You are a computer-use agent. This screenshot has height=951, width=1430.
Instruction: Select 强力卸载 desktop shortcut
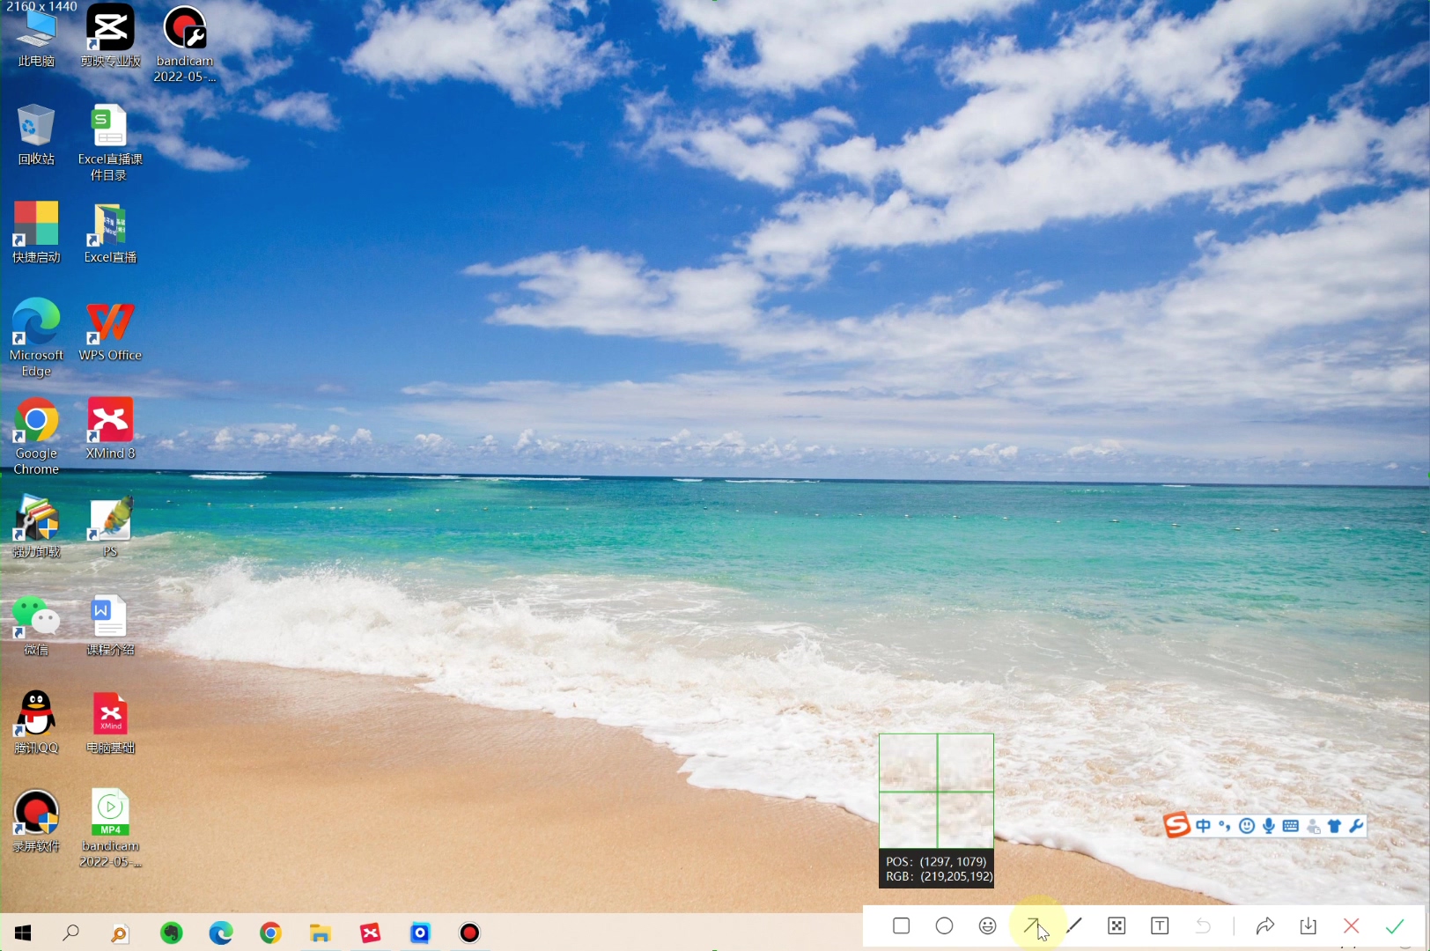[36, 527]
